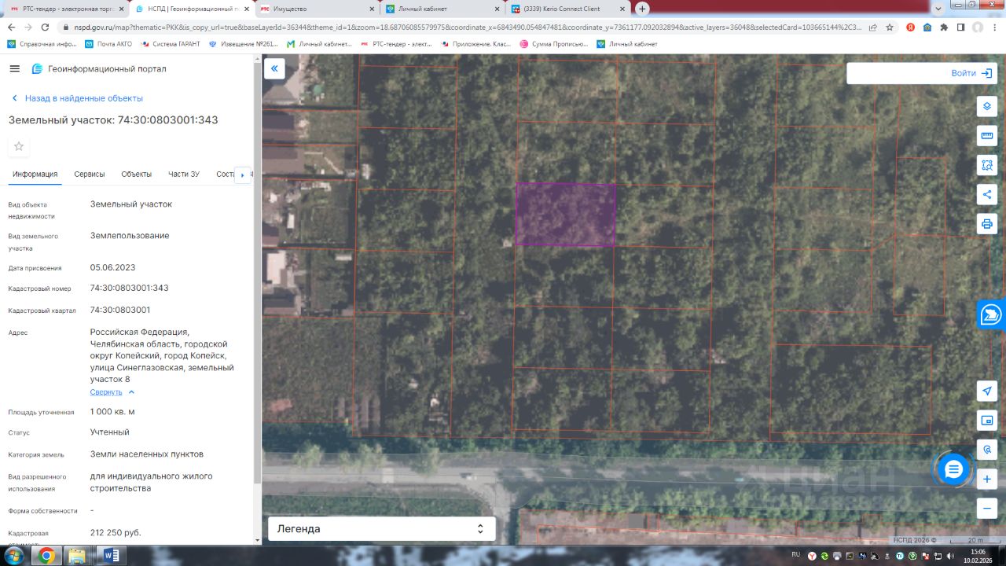This screenshot has height=566, width=1006.
Task: Open the hamburger menu of the portal
Action: click(14, 68)
